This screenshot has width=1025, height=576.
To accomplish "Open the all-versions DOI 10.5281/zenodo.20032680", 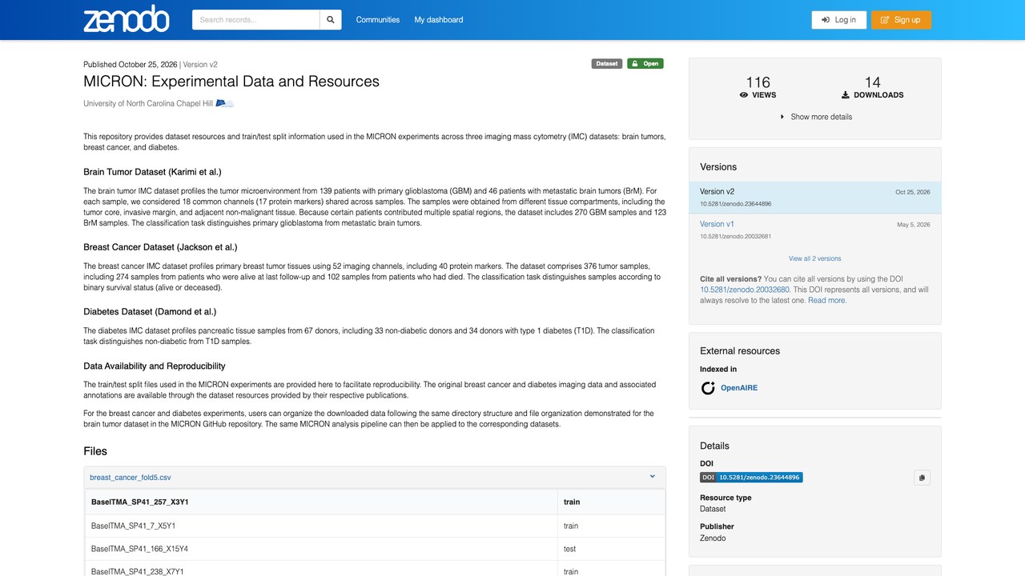I will point(745,290).
